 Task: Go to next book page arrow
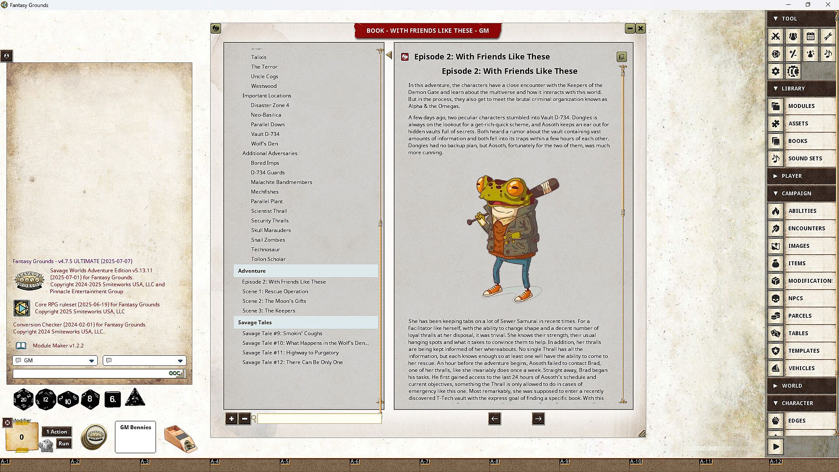(538, 419)
